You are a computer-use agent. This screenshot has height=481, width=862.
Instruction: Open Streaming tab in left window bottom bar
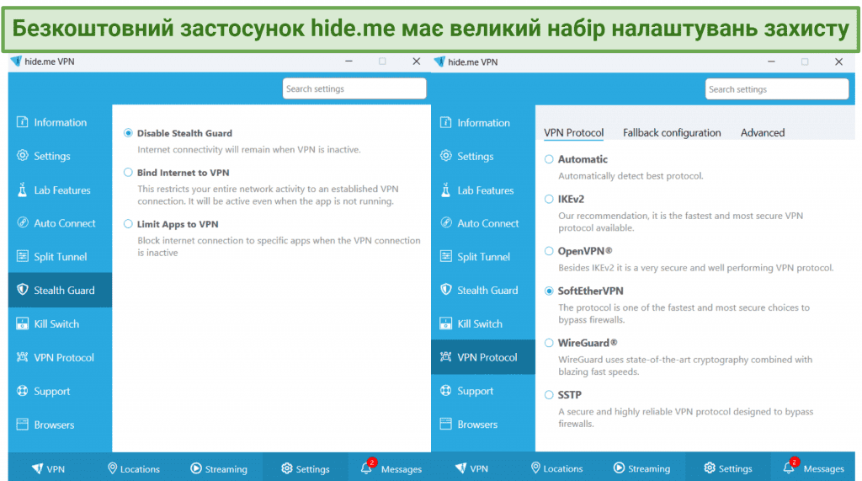pos(219,469)
